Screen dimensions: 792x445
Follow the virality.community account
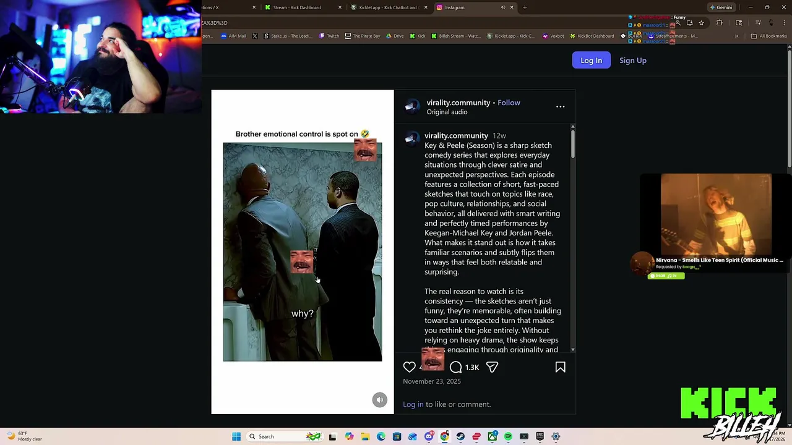click(509, 103)
